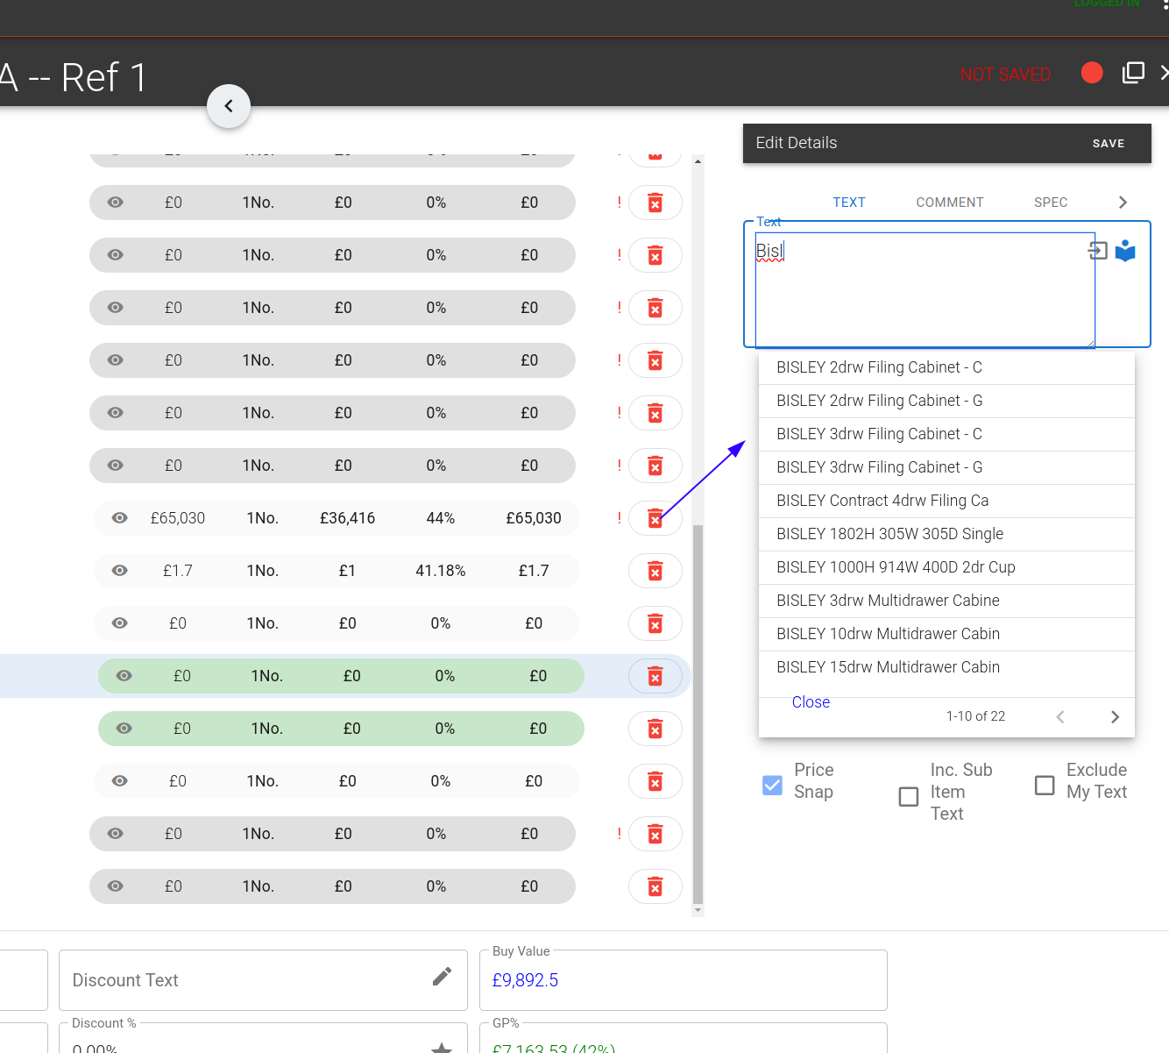Click the insert arrow icon in Text box

pos(1097,251)
